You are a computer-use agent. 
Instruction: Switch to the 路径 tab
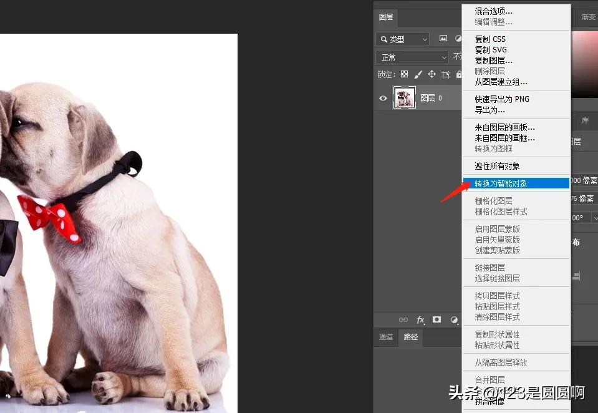(x=410, y=337)
